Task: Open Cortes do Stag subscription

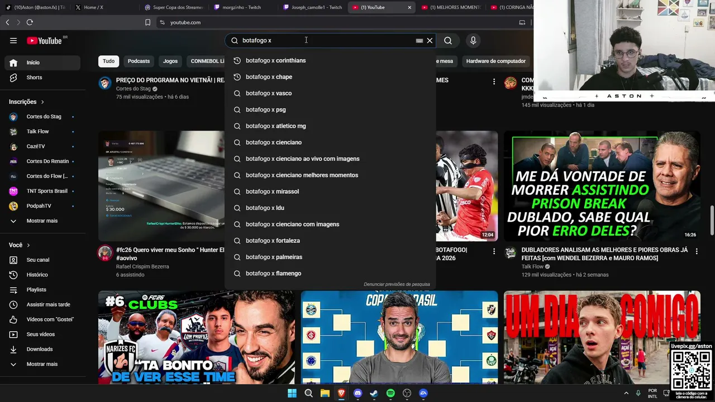Action: [x=42, y=117]
